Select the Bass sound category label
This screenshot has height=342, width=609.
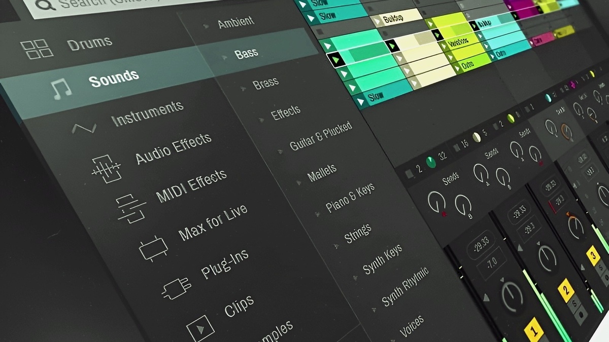(246, 53)
